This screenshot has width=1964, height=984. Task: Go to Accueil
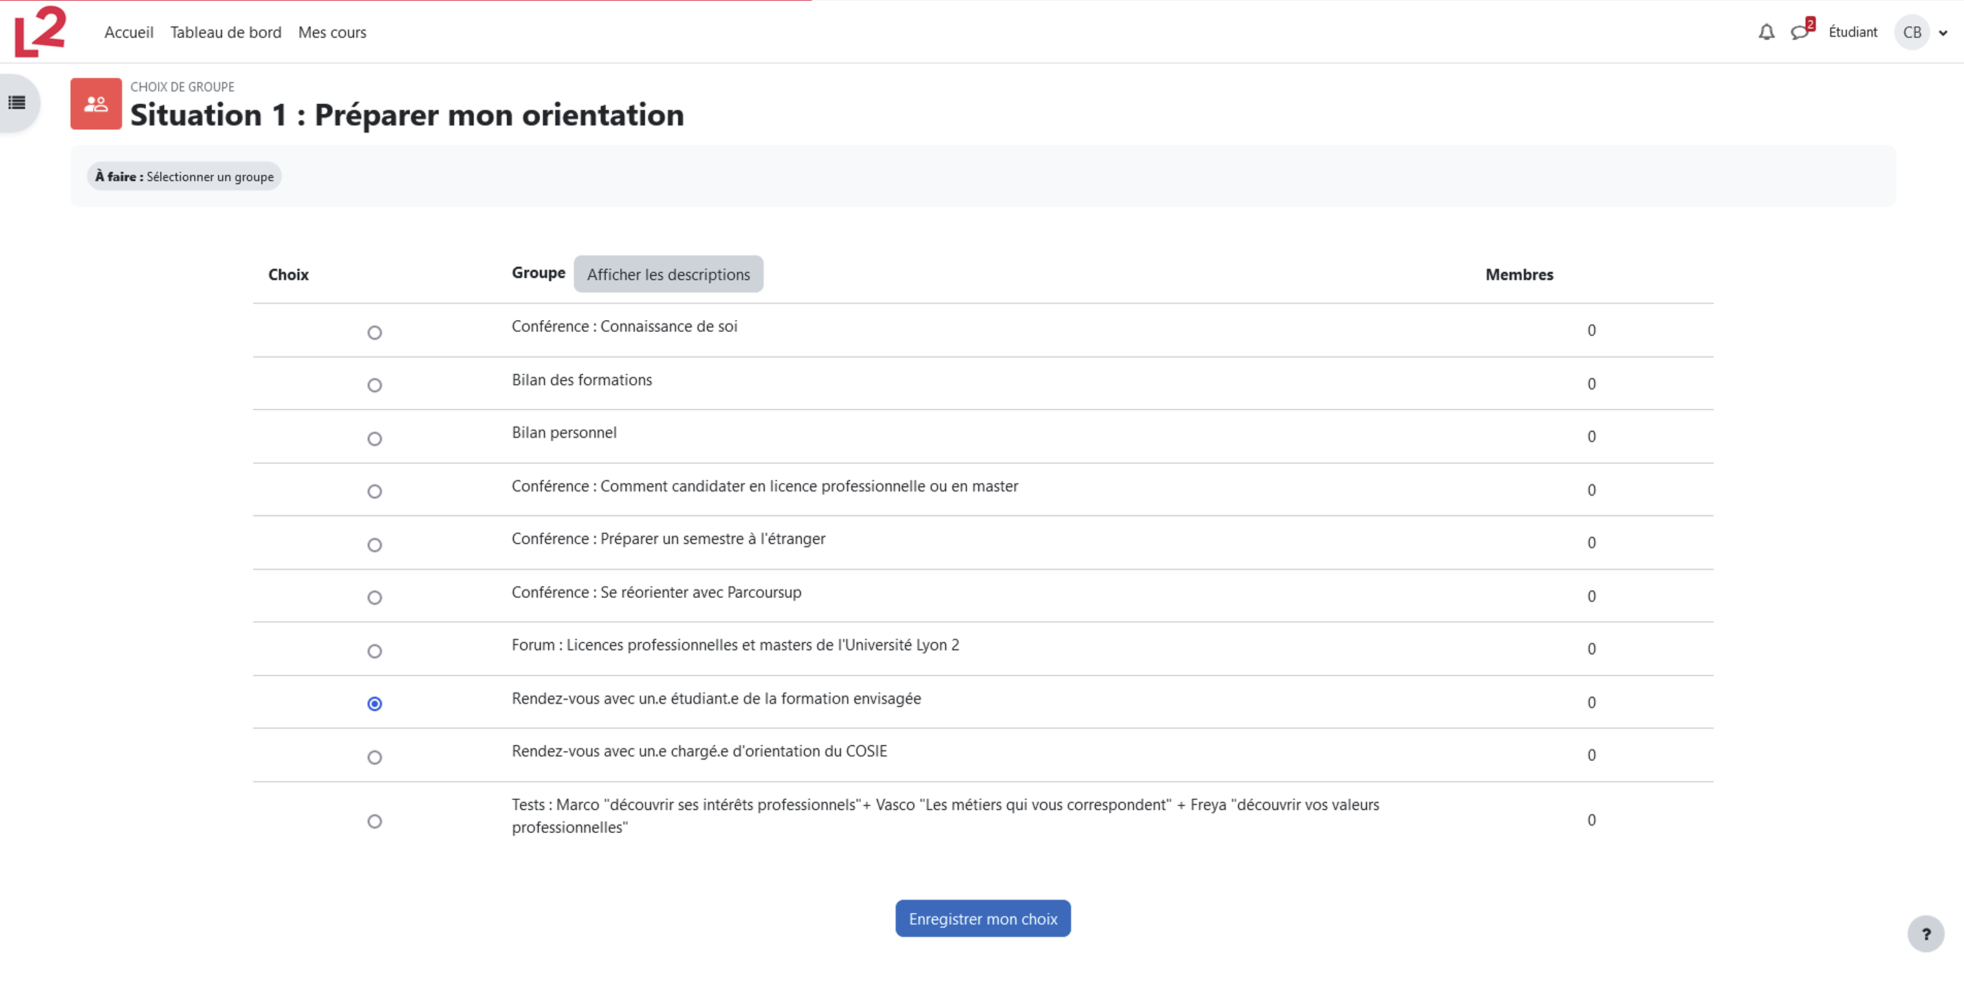[x=129, y=32]
